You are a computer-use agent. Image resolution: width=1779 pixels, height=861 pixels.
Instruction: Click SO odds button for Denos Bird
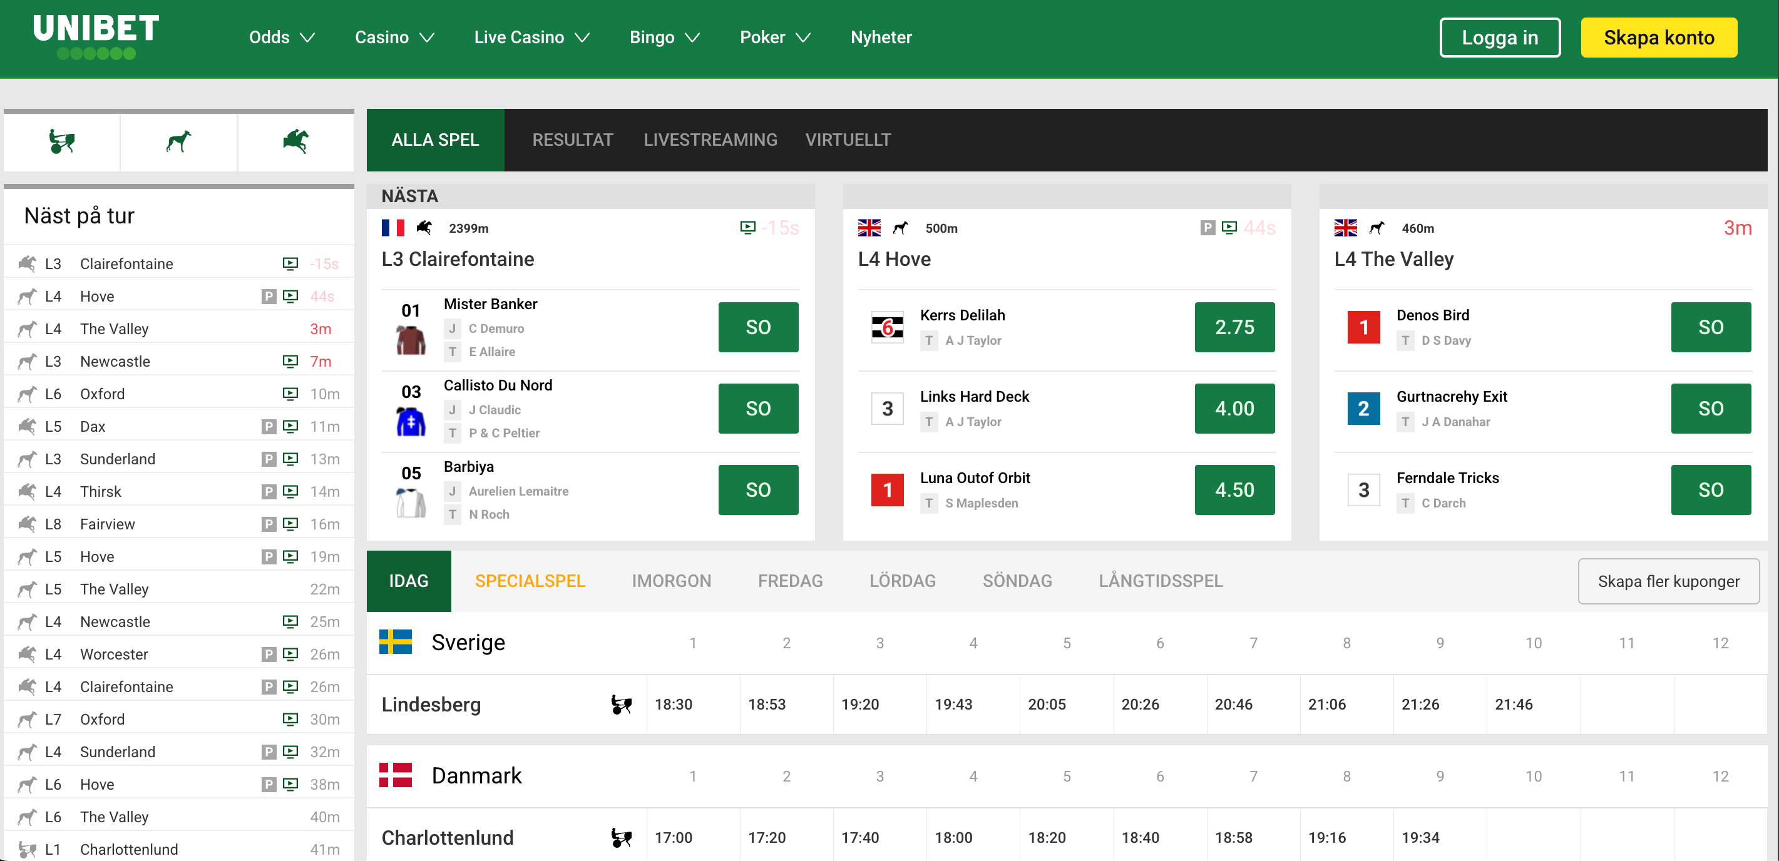point(1711,327)
